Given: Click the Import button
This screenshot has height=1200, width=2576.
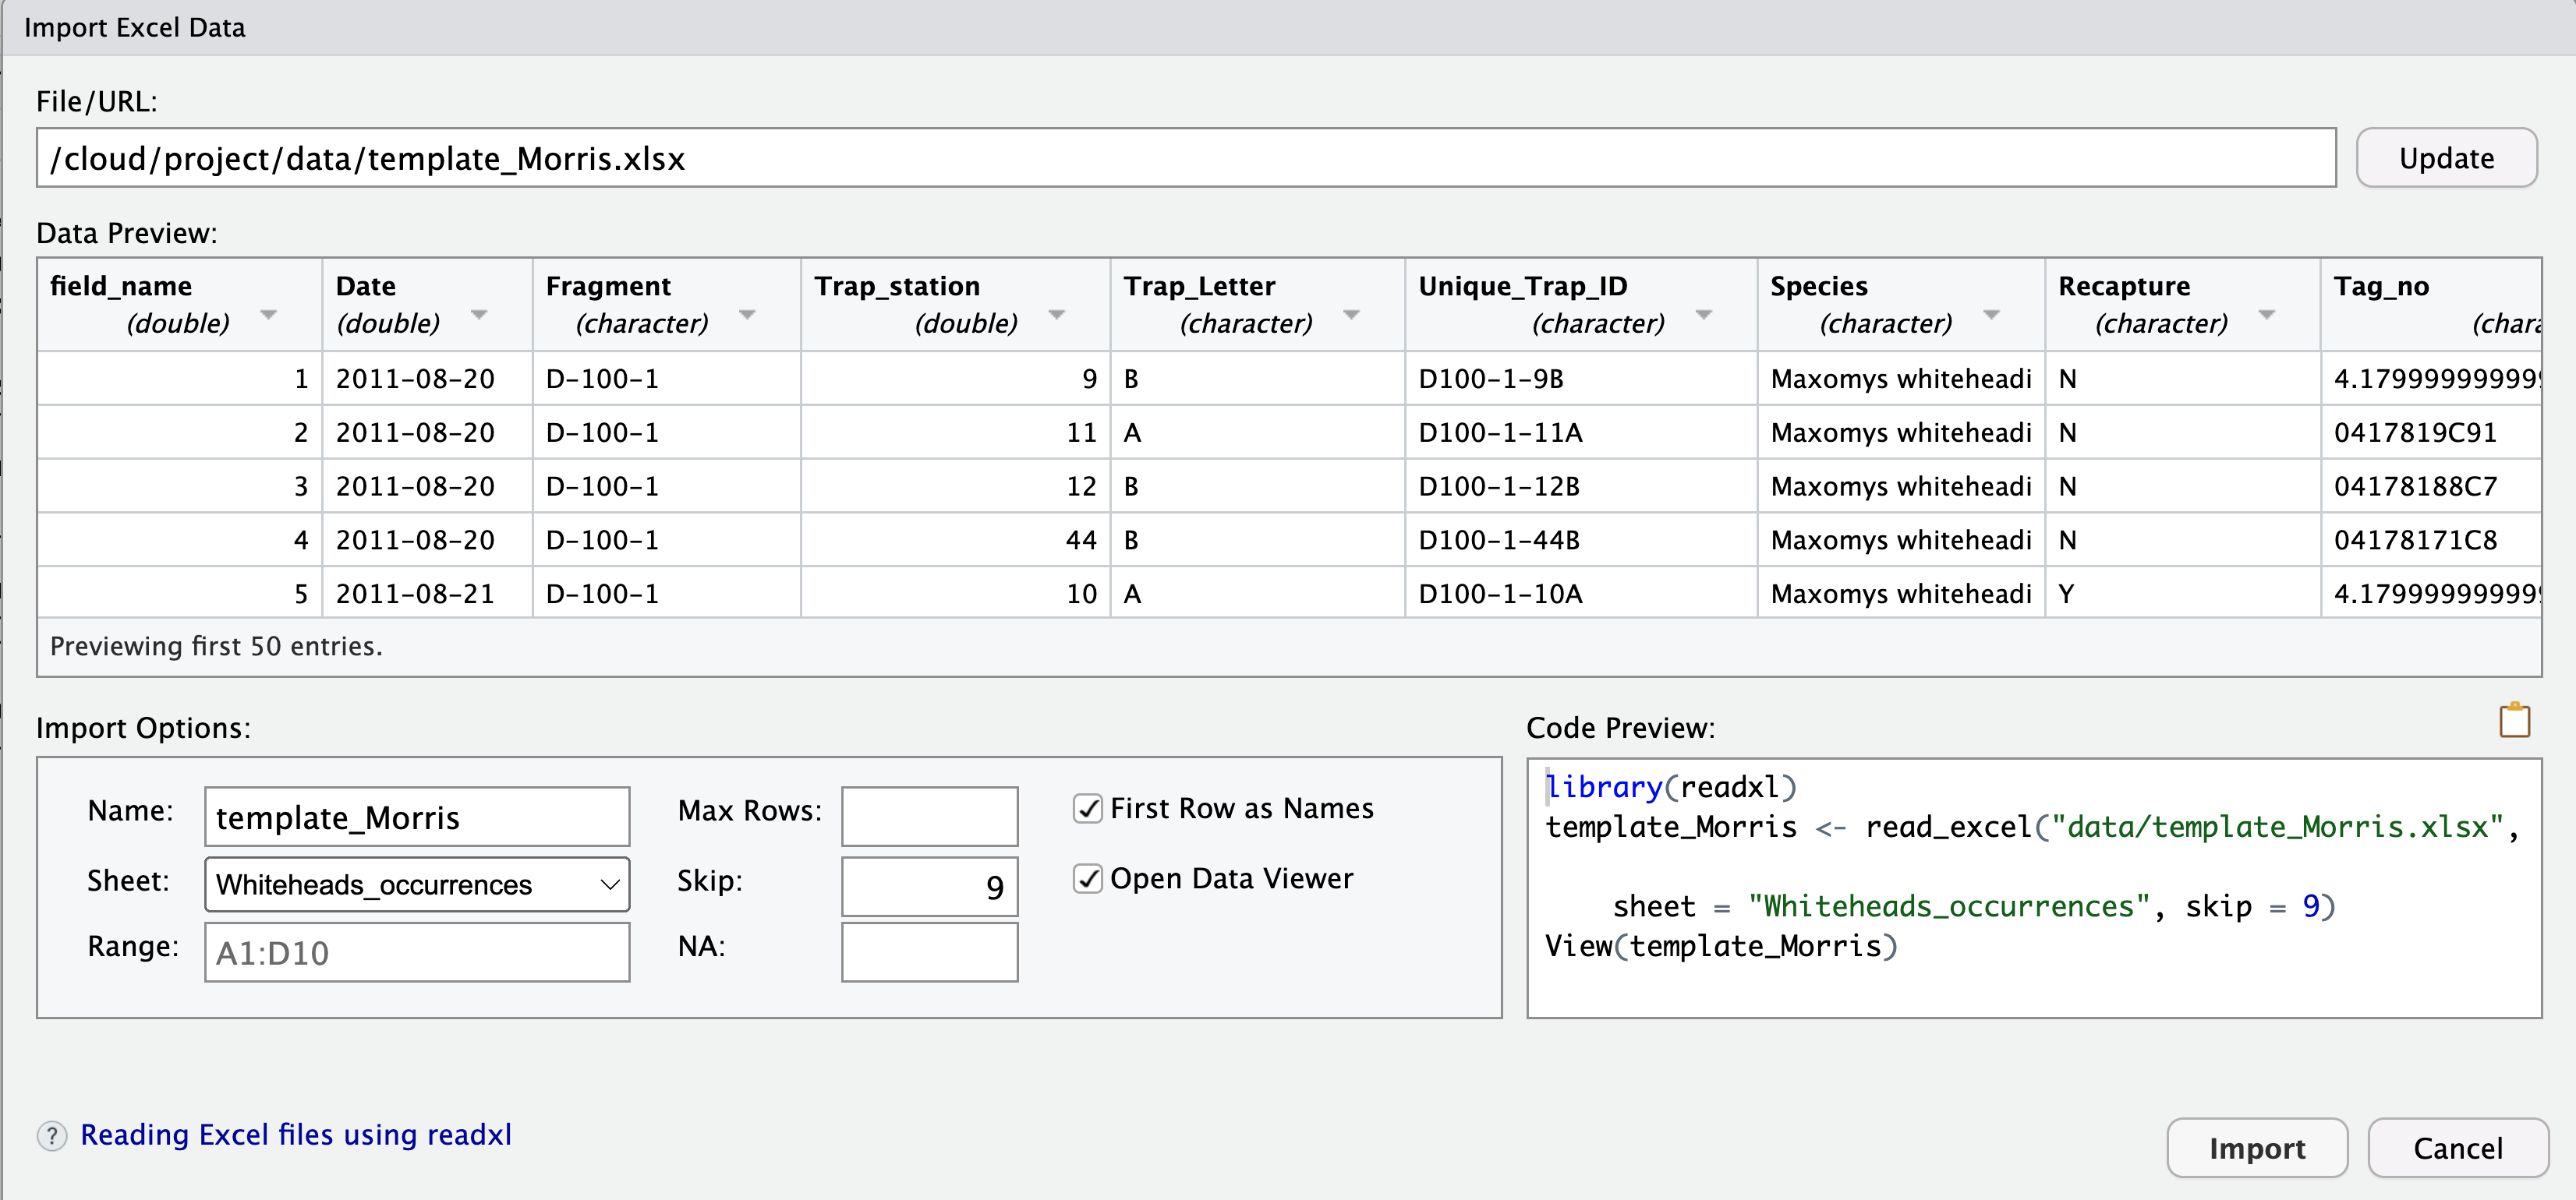Looking at the screenshot, I should coord(2256,1148).
